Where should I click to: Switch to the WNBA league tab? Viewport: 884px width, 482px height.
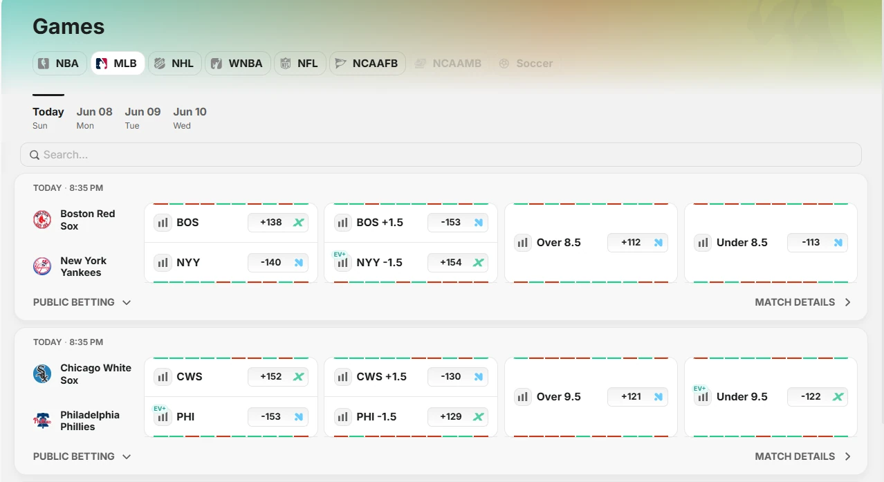[x=237, y=64]
